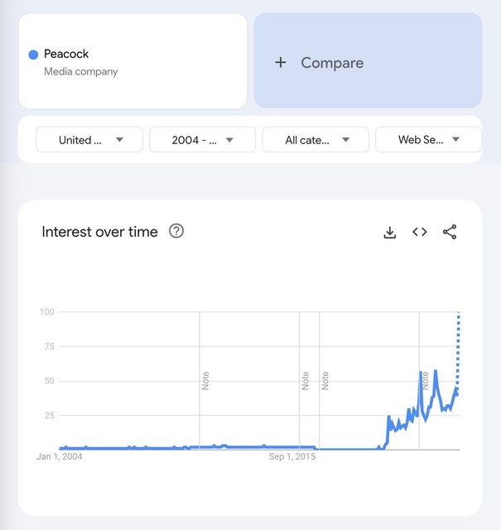The height and width of the screenshot is (530, 501).
Task: Open the embed code icon
Action: (x=420, y=233)
